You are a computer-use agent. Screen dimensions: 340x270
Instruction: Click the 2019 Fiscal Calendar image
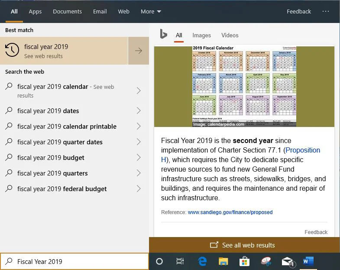coord(244,86)
